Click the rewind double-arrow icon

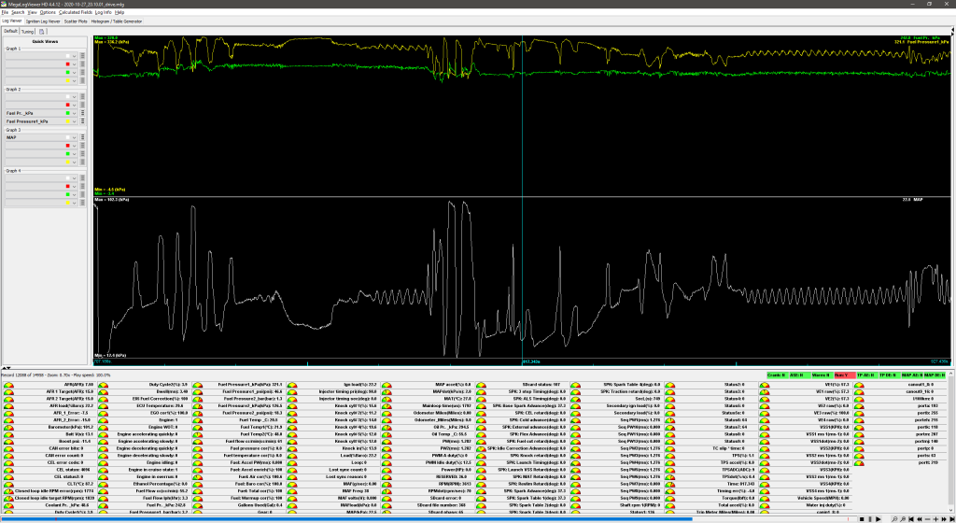pyautogui.click(x=920, y=519)
